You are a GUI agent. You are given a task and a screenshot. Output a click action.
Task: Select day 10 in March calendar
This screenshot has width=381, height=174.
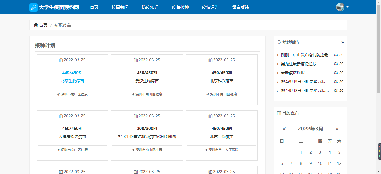click(x=320, y=163)
